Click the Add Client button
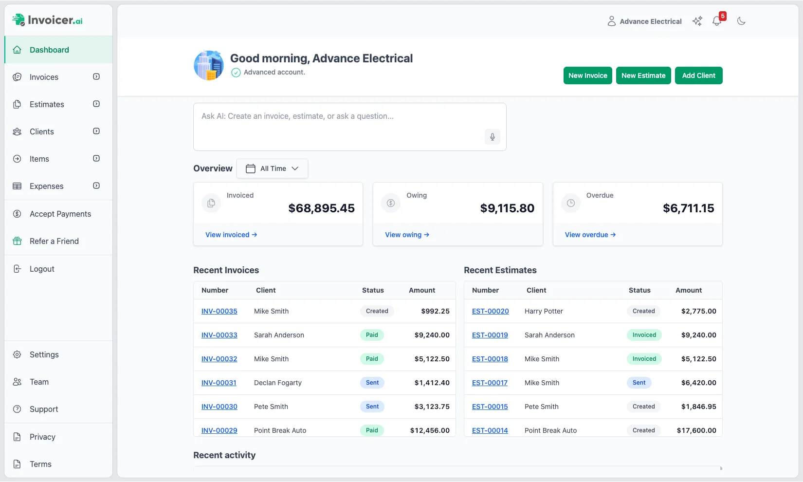Screen dimensions: 803x482 [x=699, y=75]
